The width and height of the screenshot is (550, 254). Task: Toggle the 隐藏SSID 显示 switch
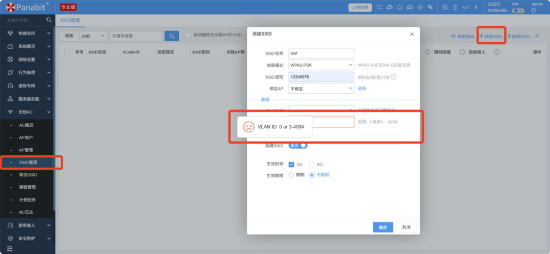click(298, 145)
